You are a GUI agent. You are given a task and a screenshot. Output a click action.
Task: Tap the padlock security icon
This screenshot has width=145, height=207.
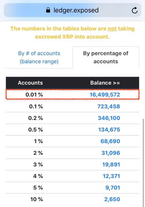click(x=48, y=10)
